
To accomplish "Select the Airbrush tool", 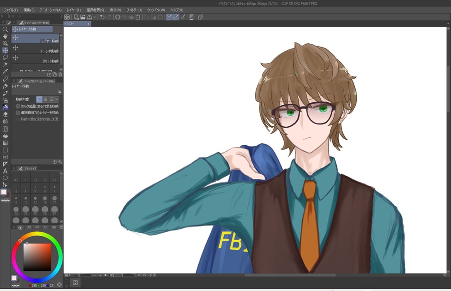I will pyautogui.click(x=5, y=100).
